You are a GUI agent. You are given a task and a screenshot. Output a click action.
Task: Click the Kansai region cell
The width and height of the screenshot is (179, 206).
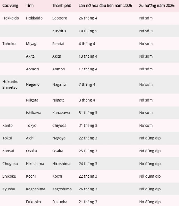click(x=8, y=151)
